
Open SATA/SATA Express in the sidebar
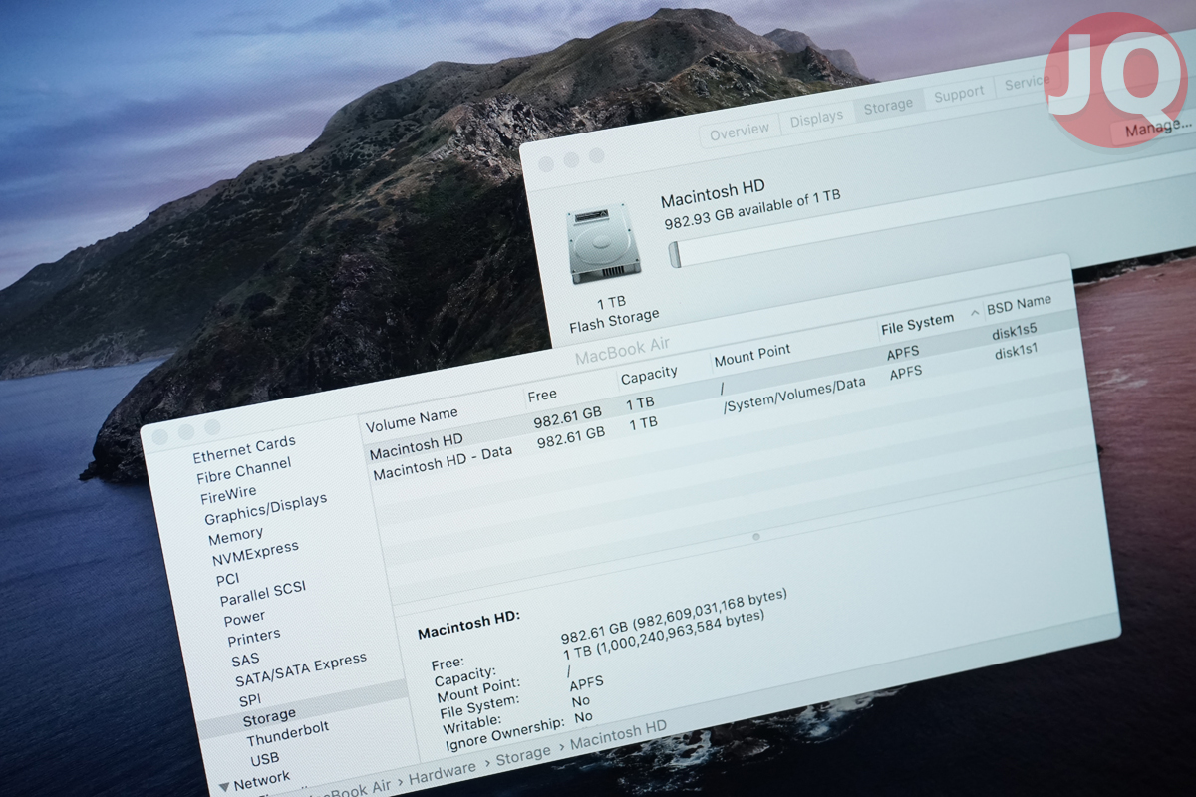pyautogui.click(x=301, y=669)
